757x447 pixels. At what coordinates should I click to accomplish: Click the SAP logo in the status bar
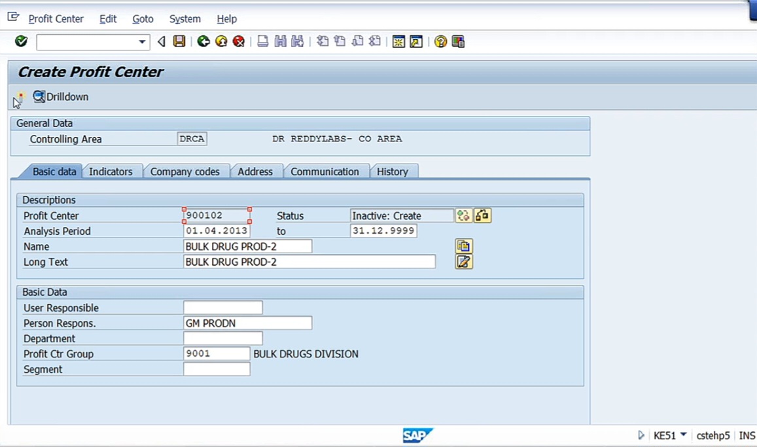point(417,435)
